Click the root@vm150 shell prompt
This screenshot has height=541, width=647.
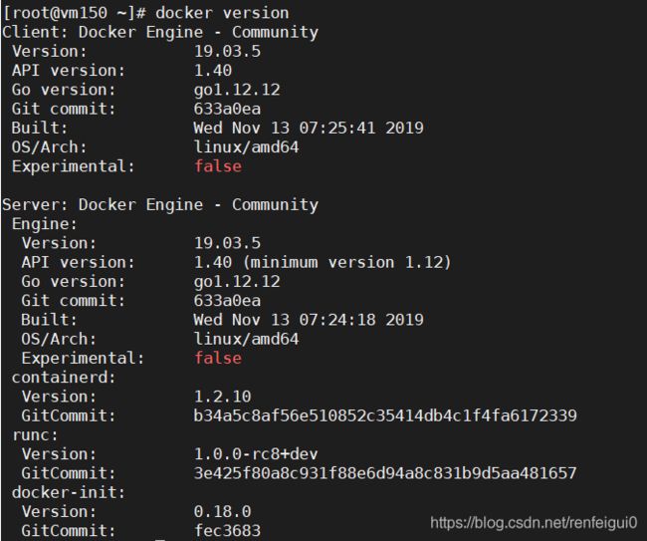[x=75, y=13]
